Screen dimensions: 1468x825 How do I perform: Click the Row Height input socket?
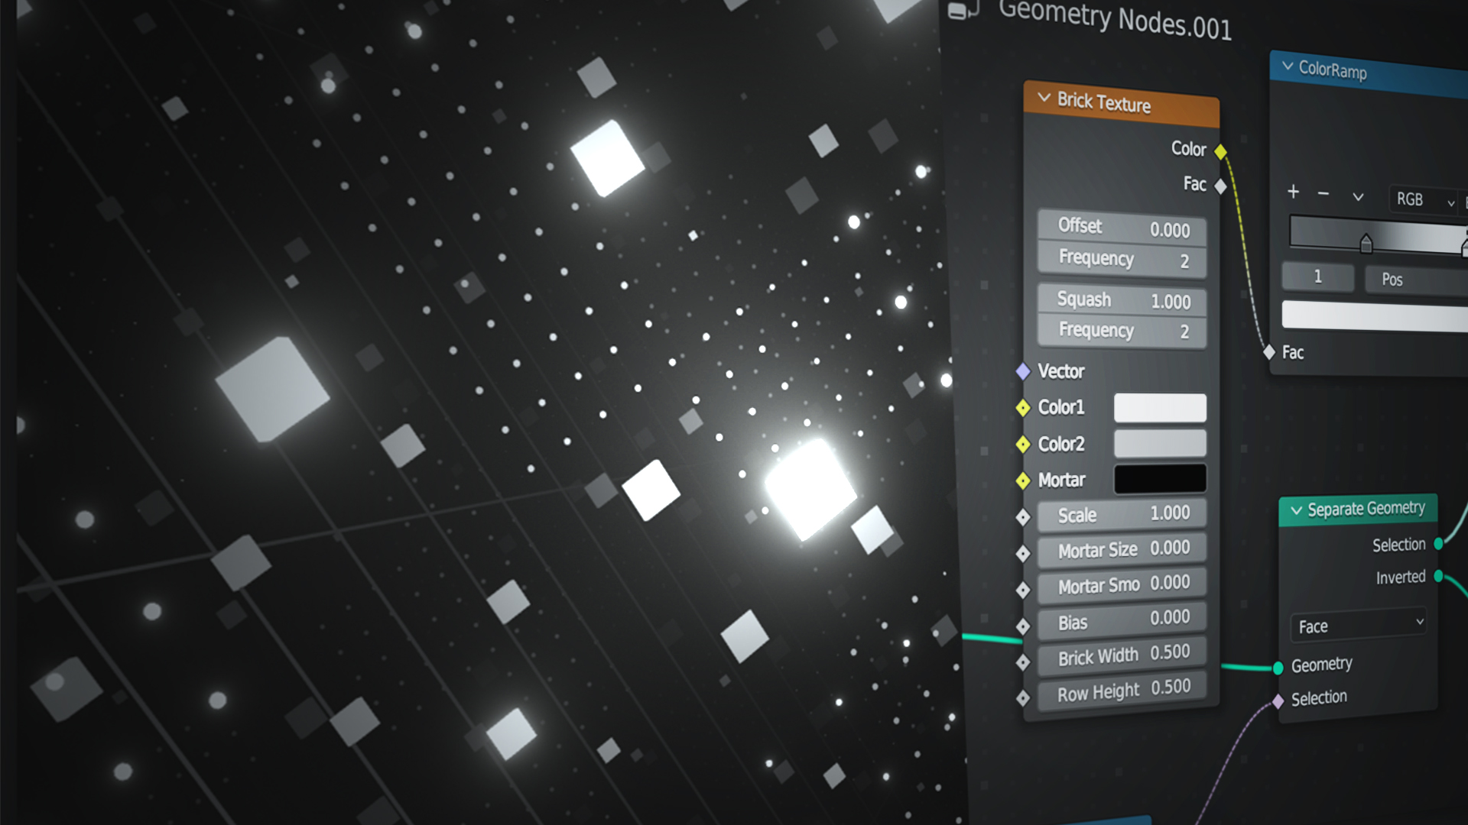click(1023, 697)
